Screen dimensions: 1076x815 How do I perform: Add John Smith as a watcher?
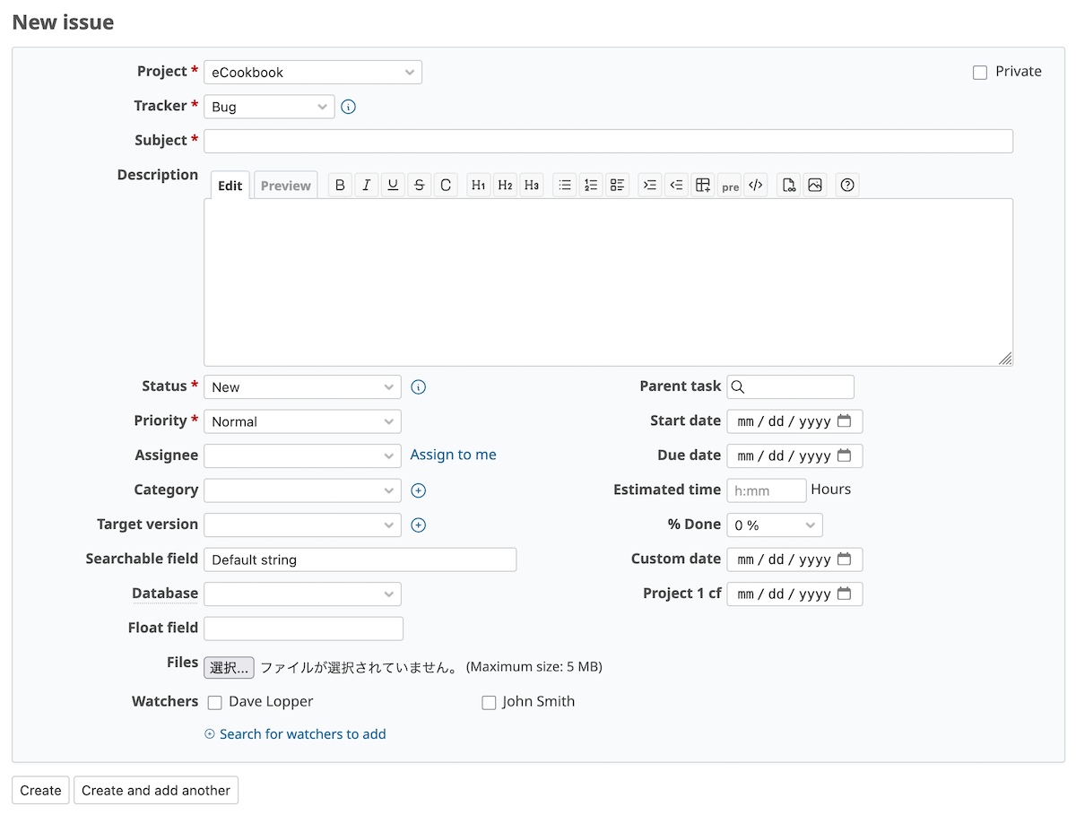tap(489, 702)
